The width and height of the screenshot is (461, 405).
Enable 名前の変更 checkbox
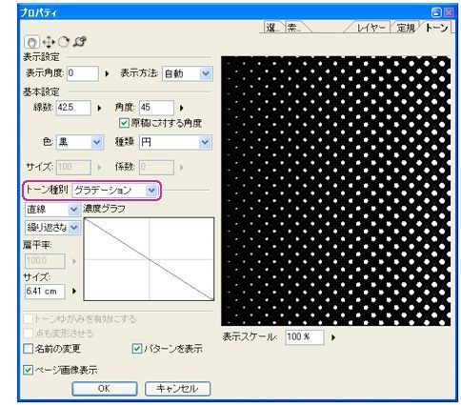[29, 349]
